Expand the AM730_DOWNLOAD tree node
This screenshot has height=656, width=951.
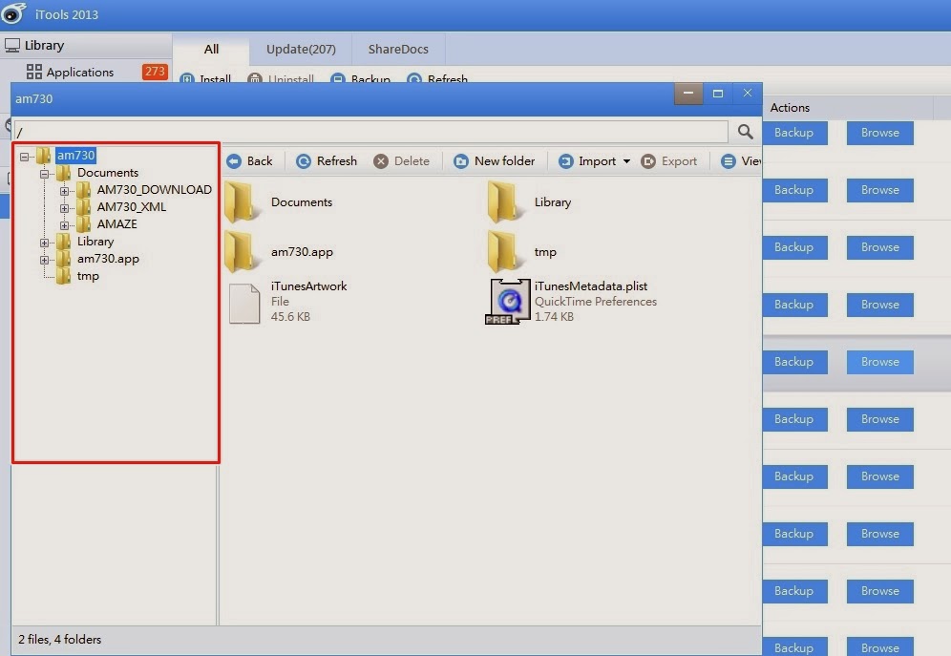(x=64, y=191)
